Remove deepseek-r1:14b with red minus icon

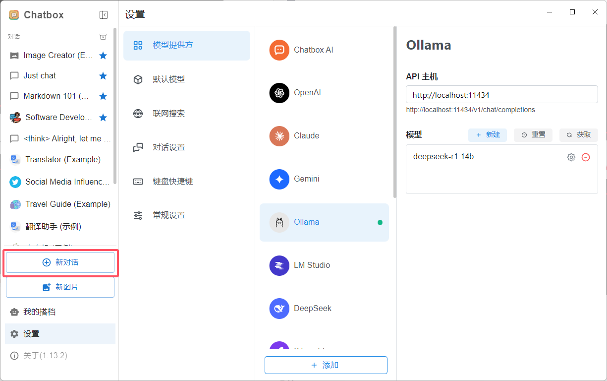586,157
